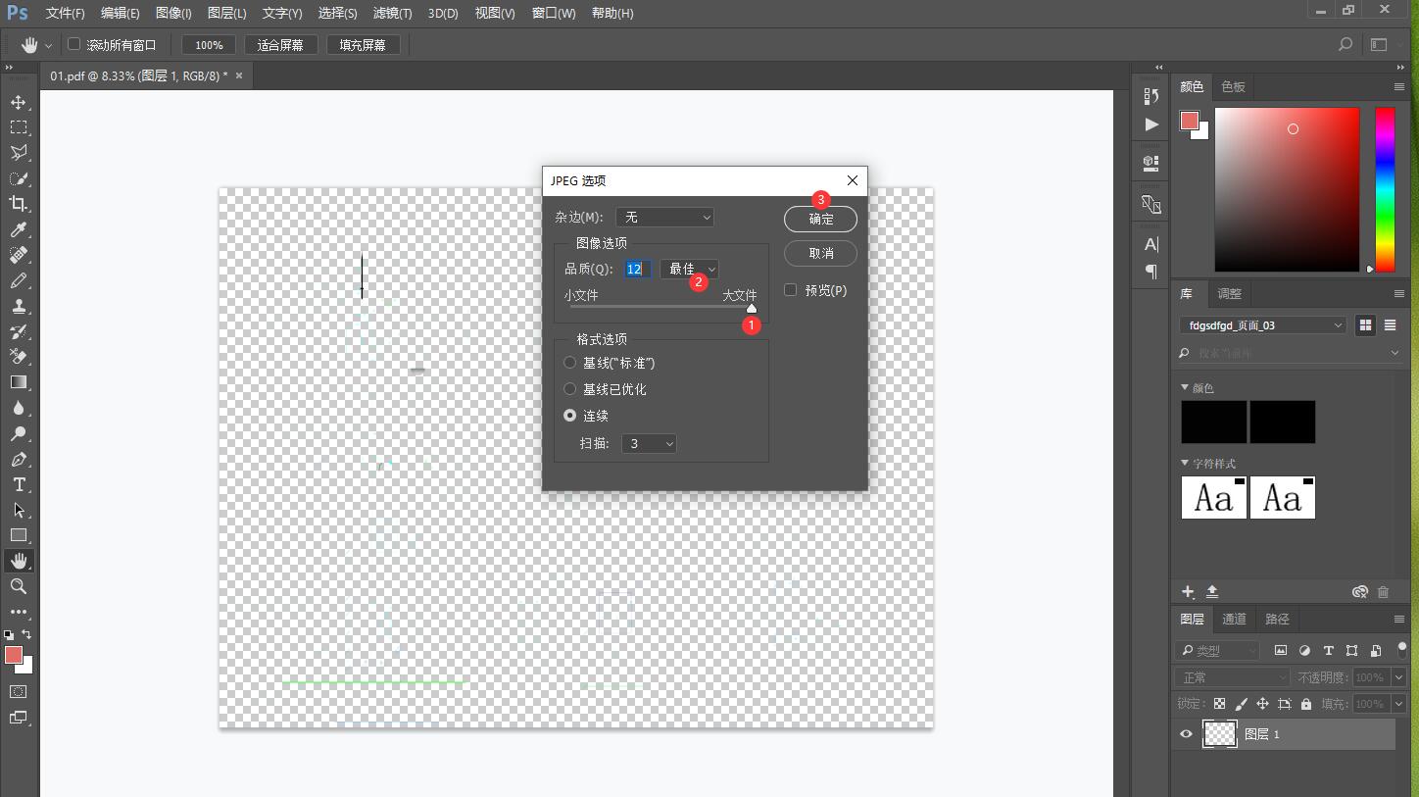1419x797 pixels.
Task: Expand the 扫描 count dropdown
Action: pyautogui.click(x=649, y=444)
